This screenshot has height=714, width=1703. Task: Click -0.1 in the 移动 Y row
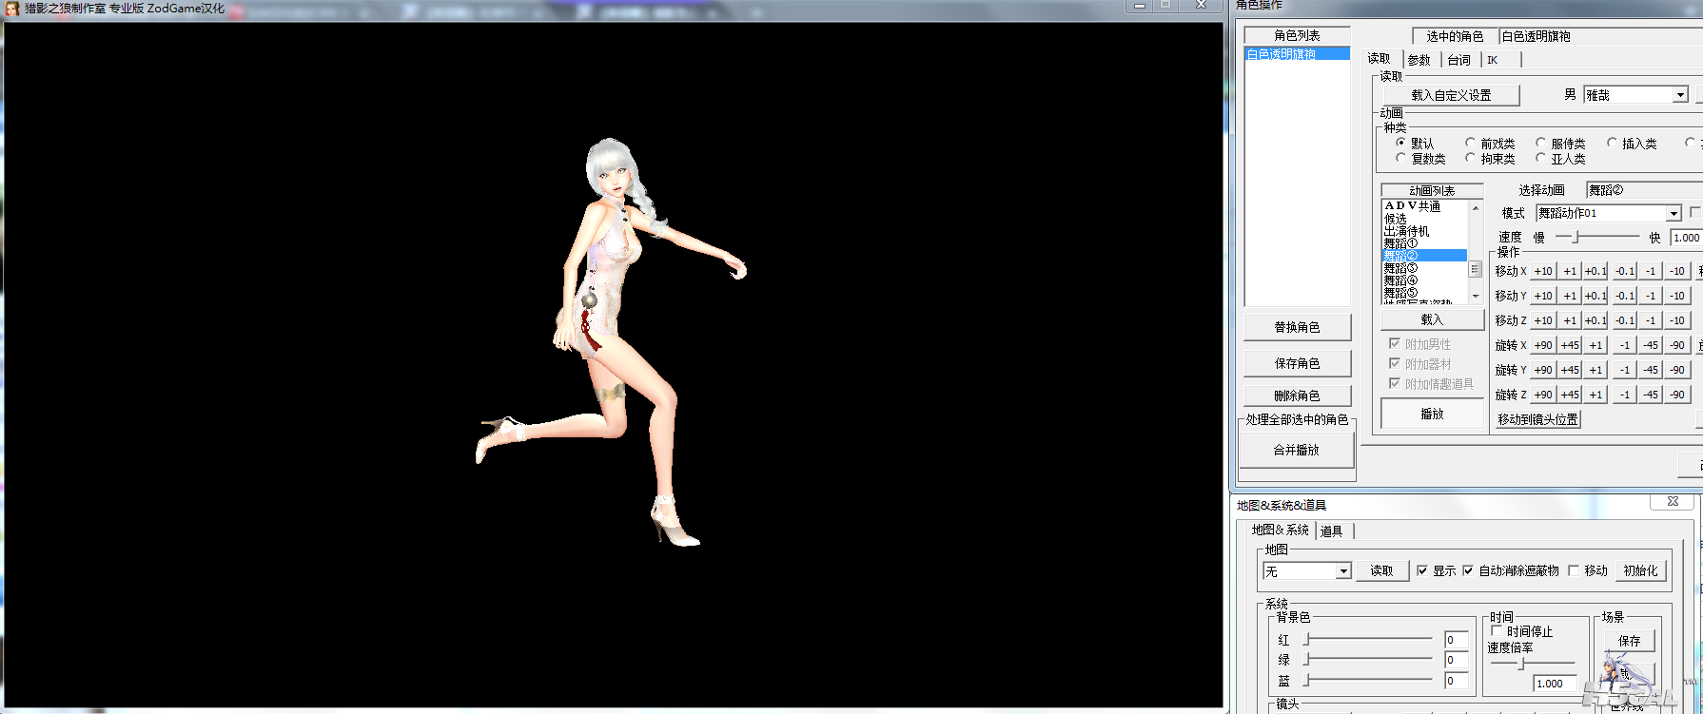[1625, 296]
